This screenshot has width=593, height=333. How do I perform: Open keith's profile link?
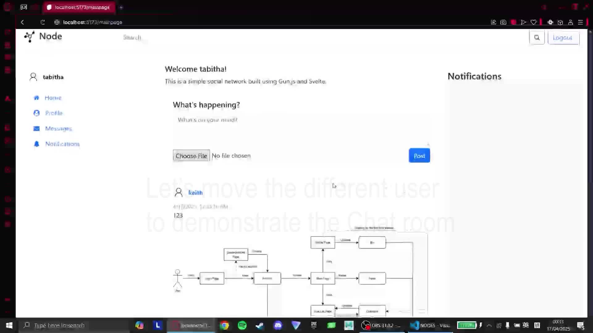click(196, 193)
